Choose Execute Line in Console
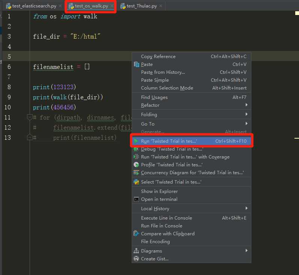 191,218
